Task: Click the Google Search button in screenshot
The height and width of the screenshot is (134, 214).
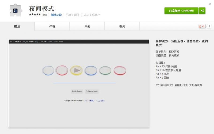Action: (x=77, y=91)
